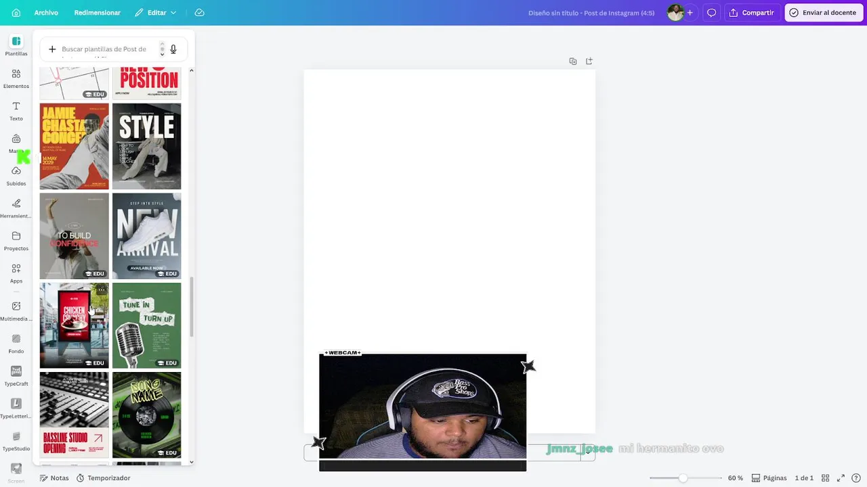Open the Temporizador timer
Viewport: 867px width, 487px height.
click(103, 478)
